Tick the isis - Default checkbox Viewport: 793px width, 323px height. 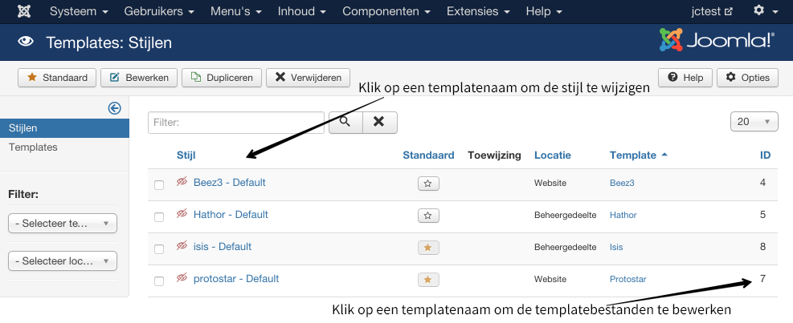(159, 249)
